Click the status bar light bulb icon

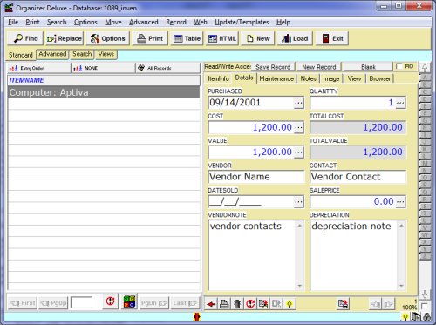click(x=405, y=317)
